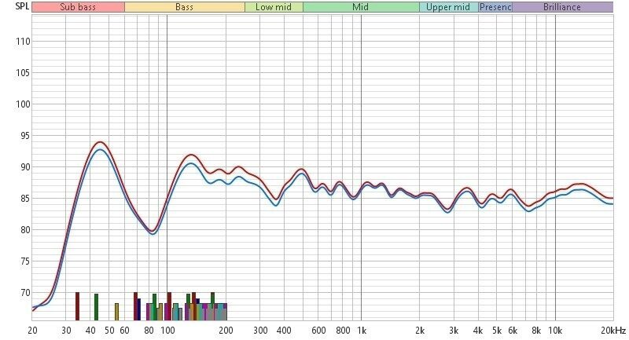Click the Upper mid band label
The width and height of the screenshot is (629, 340).
(448, 7)
